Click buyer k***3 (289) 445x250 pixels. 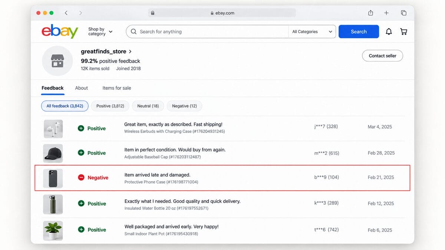click(326, 203)
